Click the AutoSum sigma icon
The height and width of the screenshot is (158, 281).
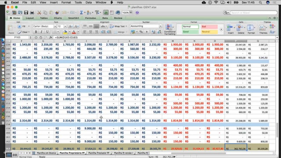(x=81, y=13)
